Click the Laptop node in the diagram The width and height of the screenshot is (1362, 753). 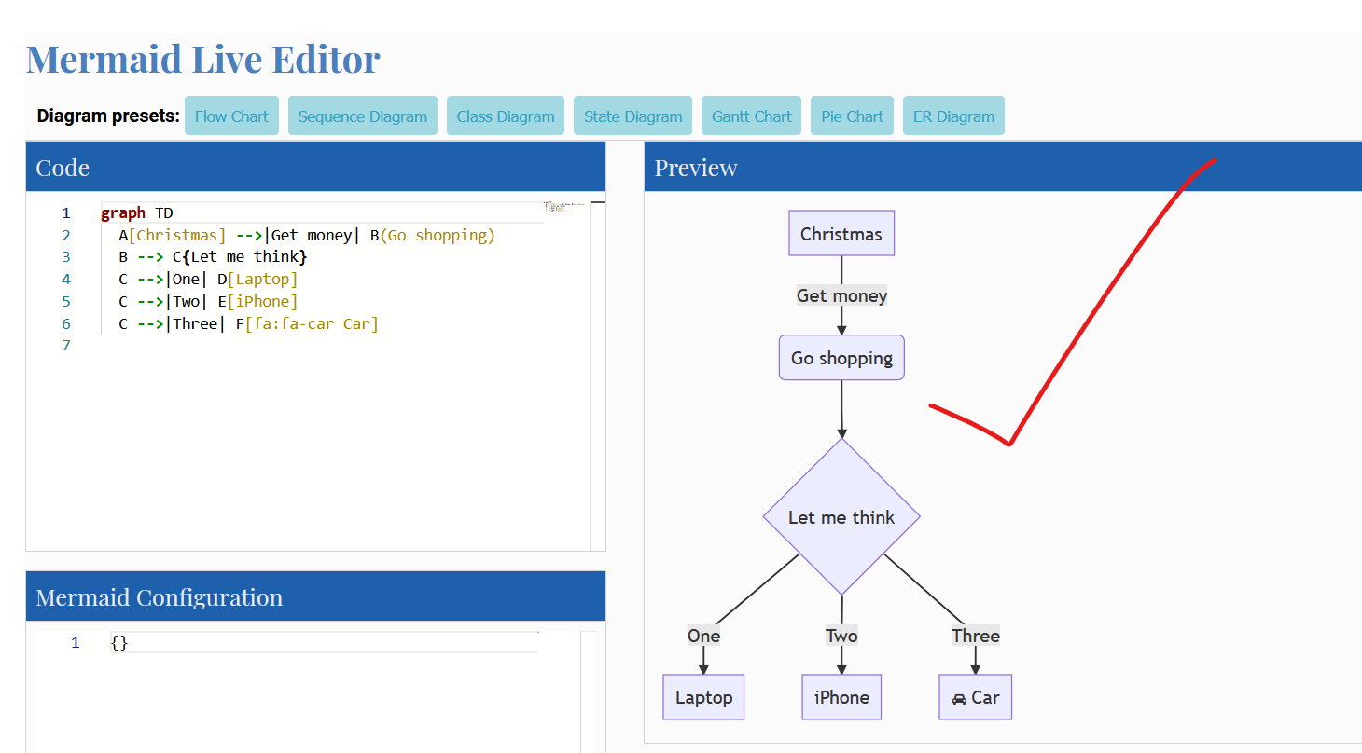(x=703, y=696)
